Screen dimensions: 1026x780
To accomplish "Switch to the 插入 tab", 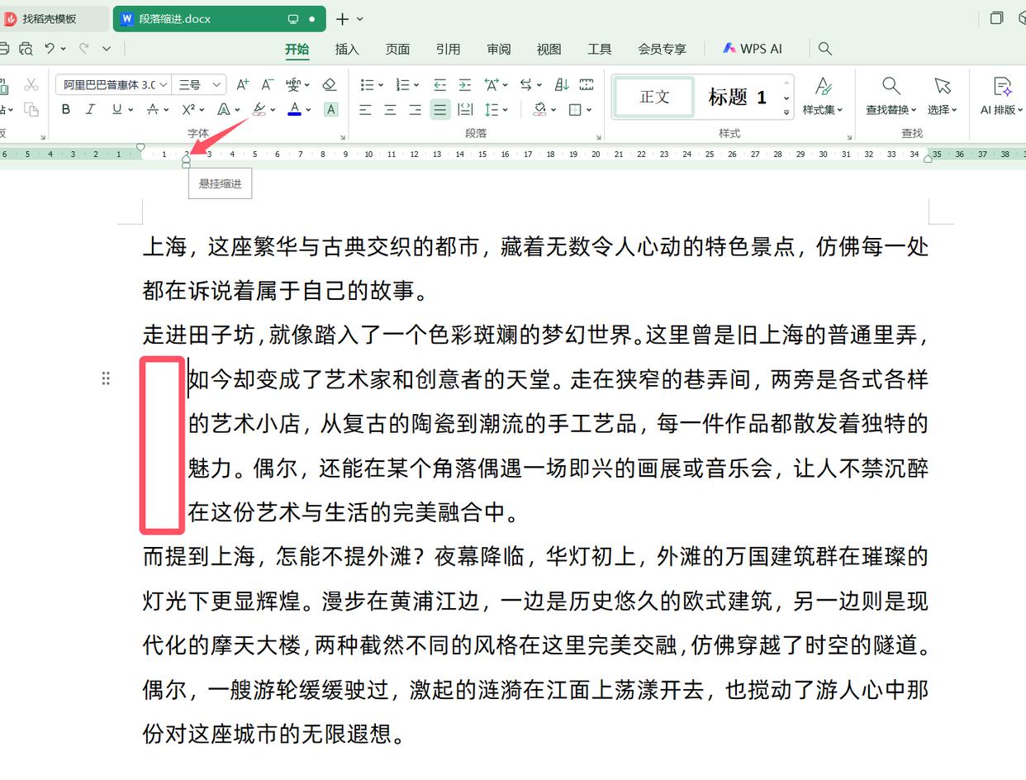I will [347, 49].
